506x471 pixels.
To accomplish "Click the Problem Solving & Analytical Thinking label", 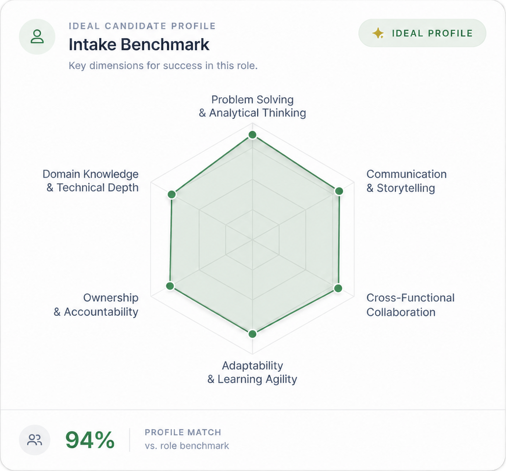I will click(252, 106).
